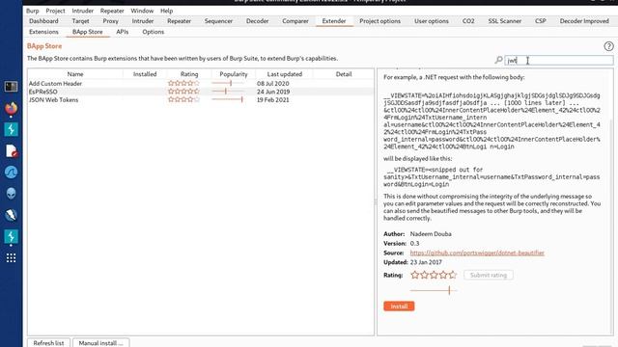Open the github dotnet-beautifier source link

pyautogui.click(x=477, y=253)
